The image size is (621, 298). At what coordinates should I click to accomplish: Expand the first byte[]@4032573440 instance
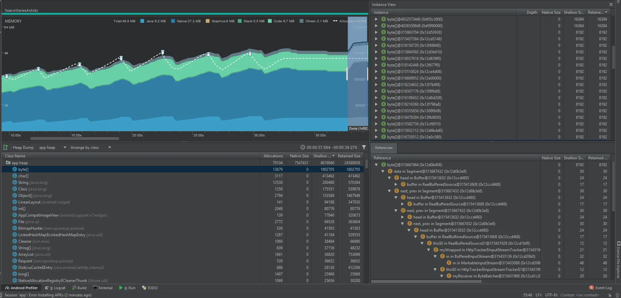tap(376, 19)
